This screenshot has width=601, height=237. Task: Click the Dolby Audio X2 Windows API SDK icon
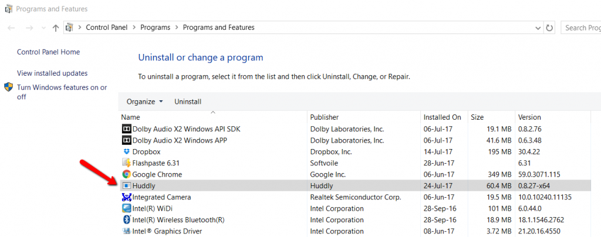click(127, 128)
